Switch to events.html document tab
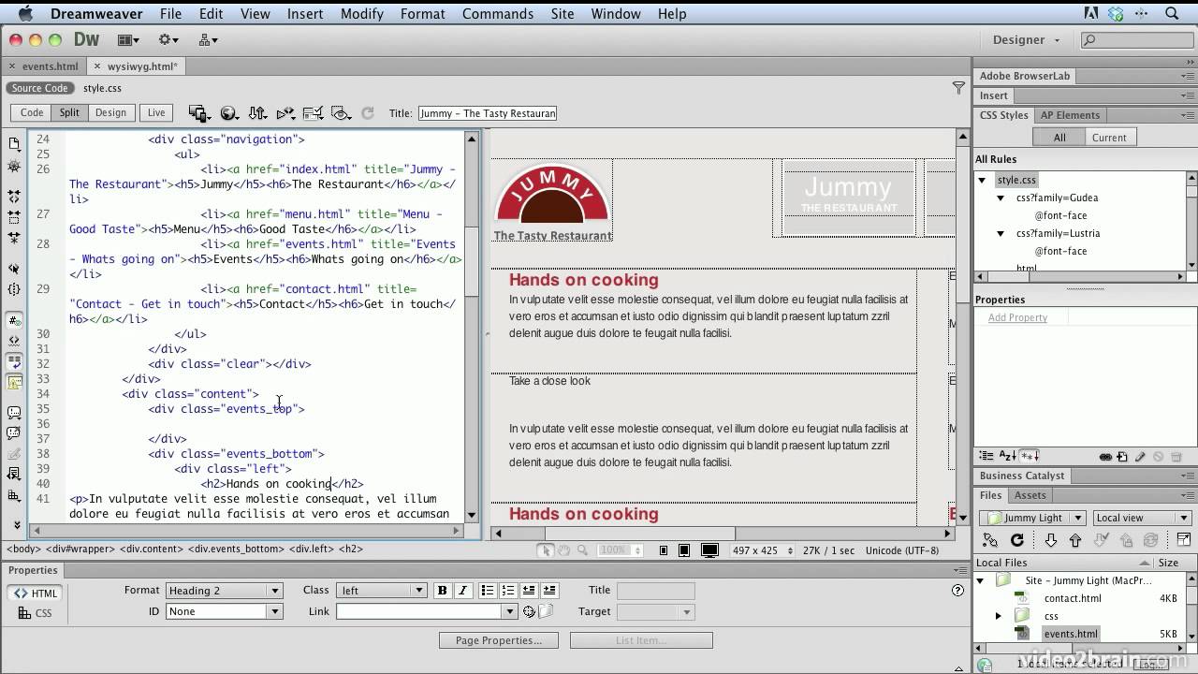Screen dimensions: 1198x674 pos(51,66)
